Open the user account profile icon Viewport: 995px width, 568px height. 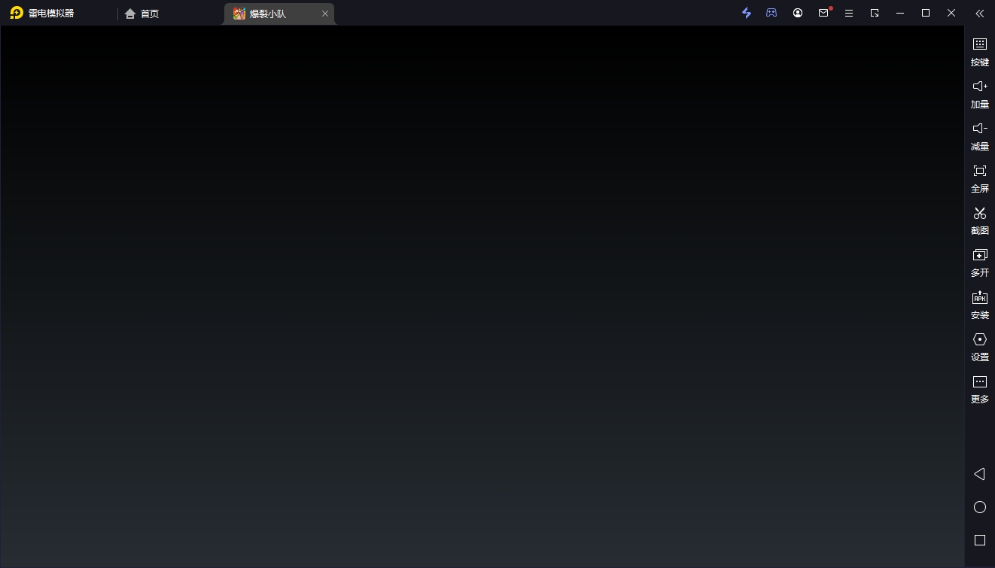tap(798, 13)
